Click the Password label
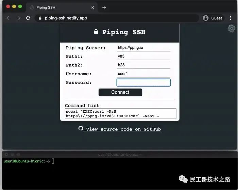This screenshot has width=238, height=190. [79, 82]
